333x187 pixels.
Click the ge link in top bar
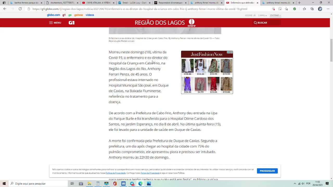click(70, 15)
